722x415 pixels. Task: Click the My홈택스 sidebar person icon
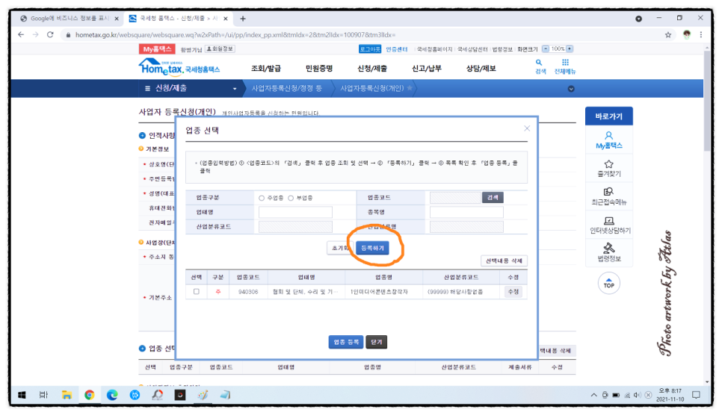tap(608, 140)
